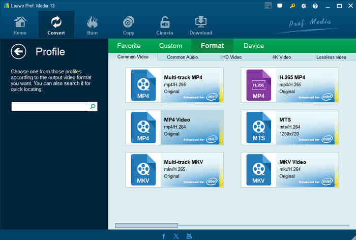This screenshot has width=356, height=240.
Task: Choose the Multi-track MKV file icon
Action: click(143, 170)
